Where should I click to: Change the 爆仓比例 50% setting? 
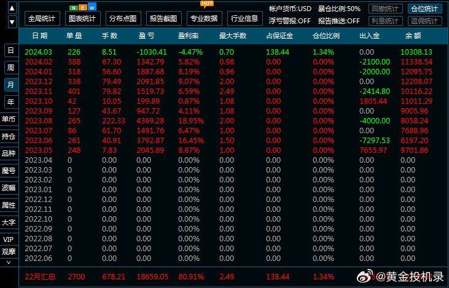pyautogui.click(x=339, y=9)
